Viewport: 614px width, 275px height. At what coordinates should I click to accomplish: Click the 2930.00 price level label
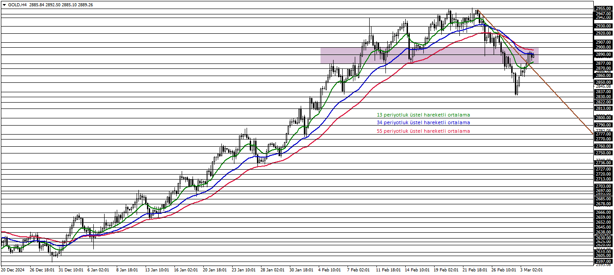pos(603,26)
